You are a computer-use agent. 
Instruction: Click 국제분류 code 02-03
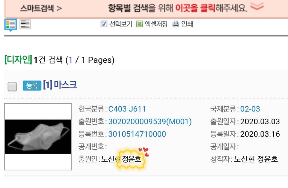tap(250, 109)
